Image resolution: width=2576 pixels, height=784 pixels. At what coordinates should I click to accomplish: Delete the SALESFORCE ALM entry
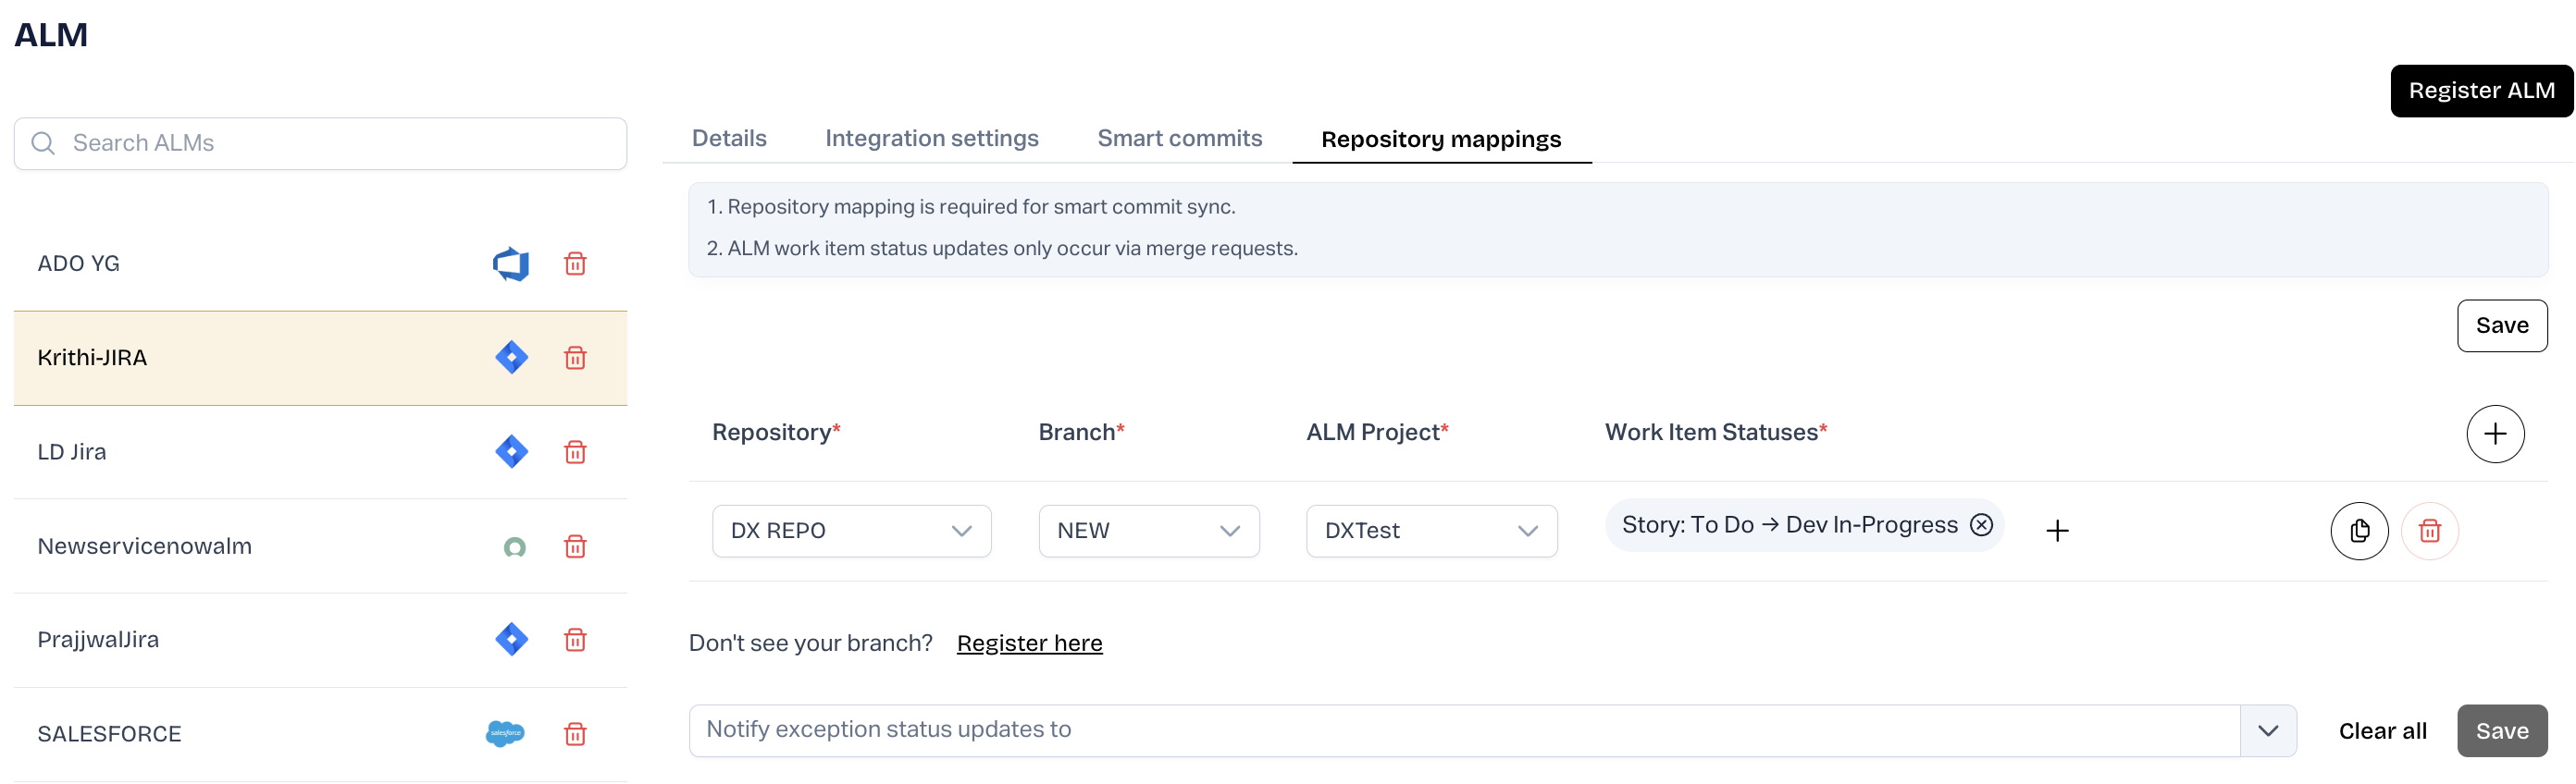coord(575,734)
